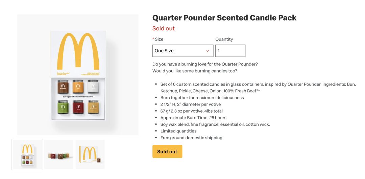Click the orange candle in the main product image
The height and width of the screenshot is (179, 365).
78,87
